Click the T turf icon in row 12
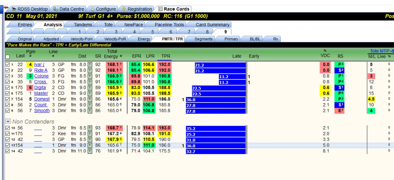 coord(90,140)
